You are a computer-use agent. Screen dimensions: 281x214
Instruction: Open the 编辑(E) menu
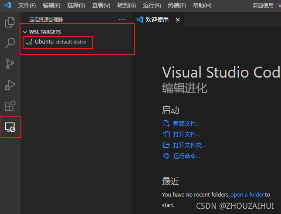(x=51, y=6)
